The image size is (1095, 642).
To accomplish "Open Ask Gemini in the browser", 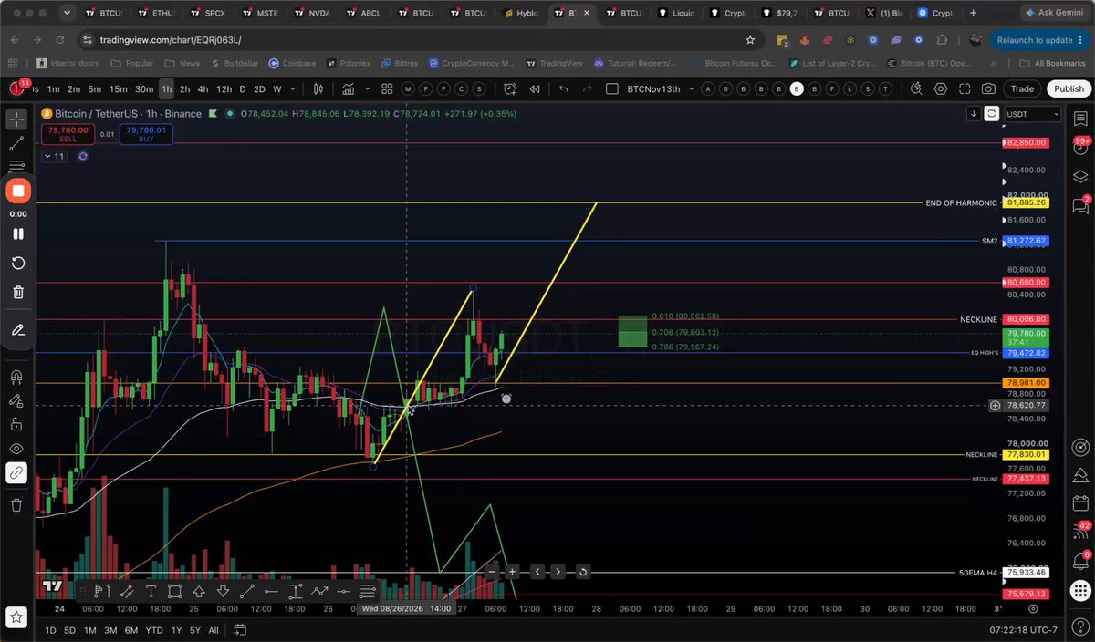I will pos(1055,14).
